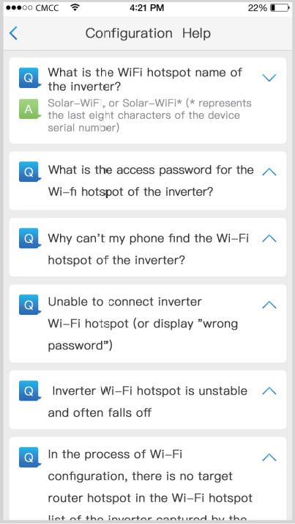Collapse the WiFi hotspot name answer
This screenshot has width=295, height=524.
coord(269,78)
